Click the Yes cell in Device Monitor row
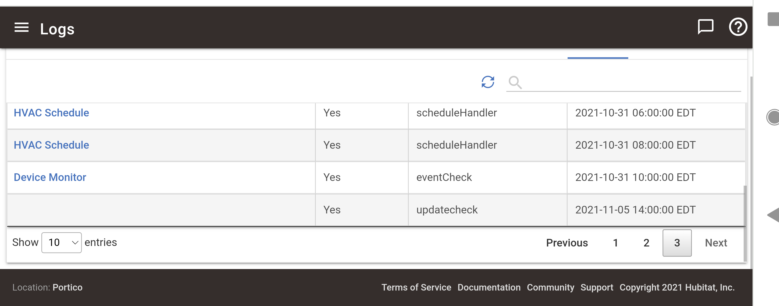779x306 pixels. click(362, 177)
